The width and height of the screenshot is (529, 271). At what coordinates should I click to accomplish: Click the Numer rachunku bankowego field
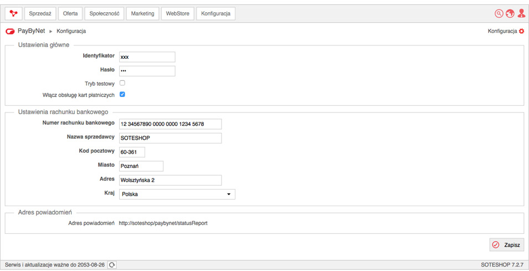[x=171, y=124]
